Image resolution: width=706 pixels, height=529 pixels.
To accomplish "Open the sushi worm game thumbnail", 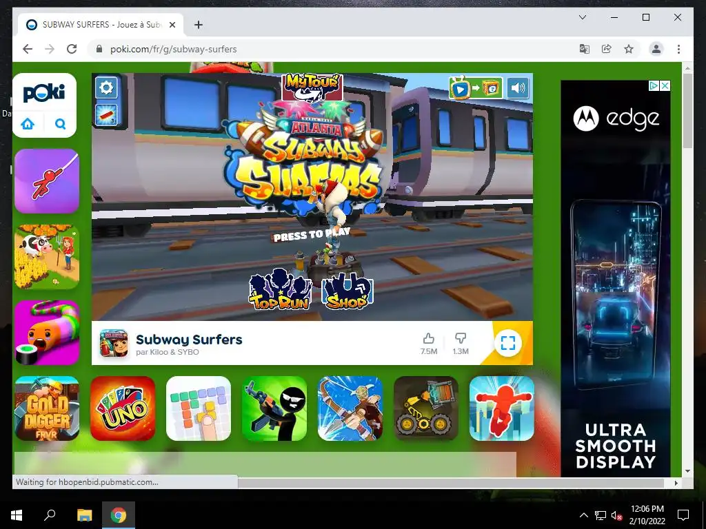I will tap(47, 333).
